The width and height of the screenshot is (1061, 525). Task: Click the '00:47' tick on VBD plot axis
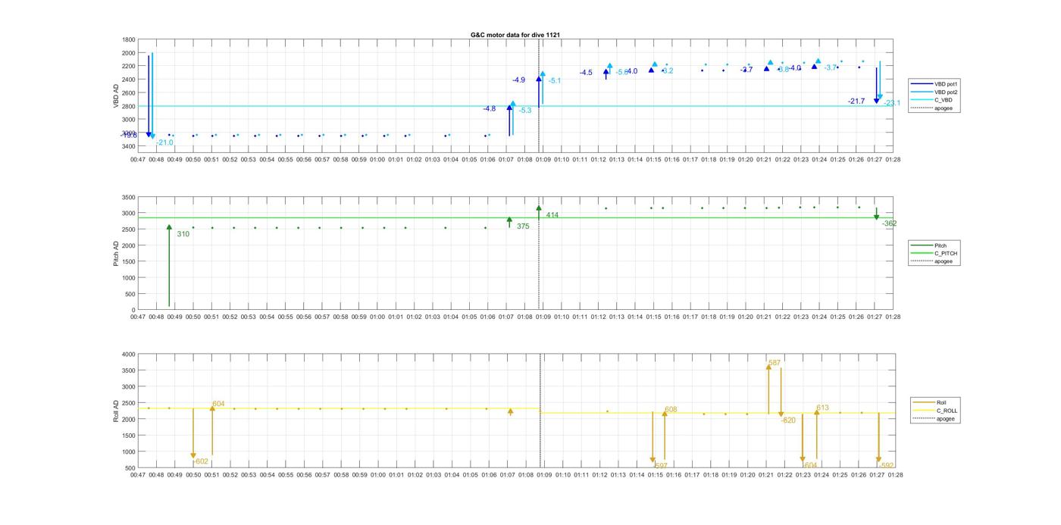(x=137, y=160)
